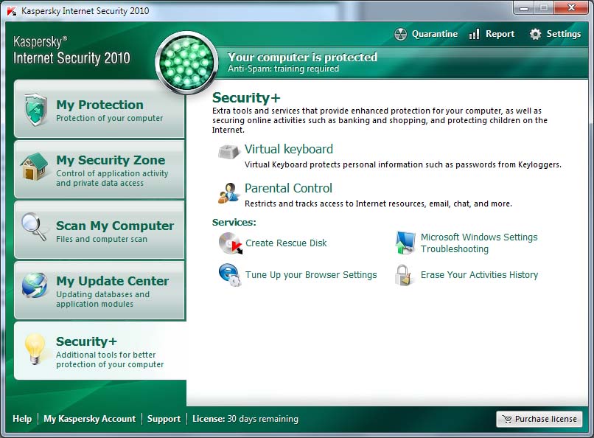
Task: Open the Parental Control link
Action: click(x=288, y=188)
